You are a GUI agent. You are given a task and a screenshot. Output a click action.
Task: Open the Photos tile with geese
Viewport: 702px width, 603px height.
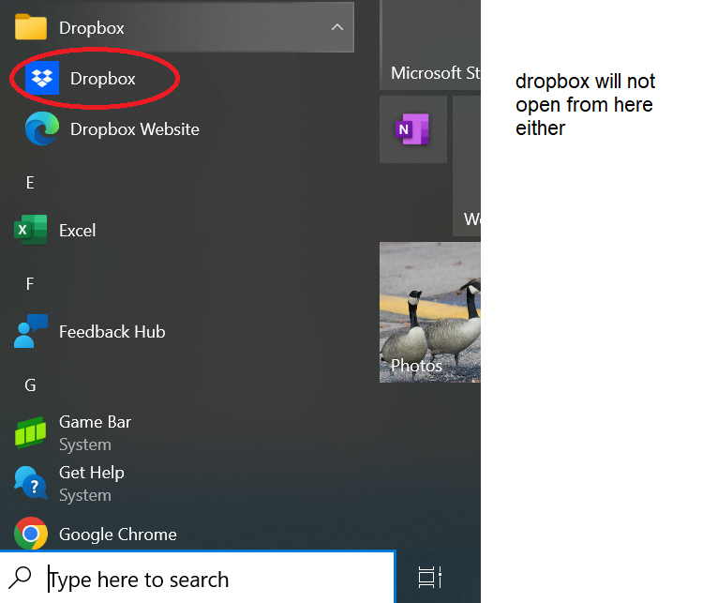(430, 312)
